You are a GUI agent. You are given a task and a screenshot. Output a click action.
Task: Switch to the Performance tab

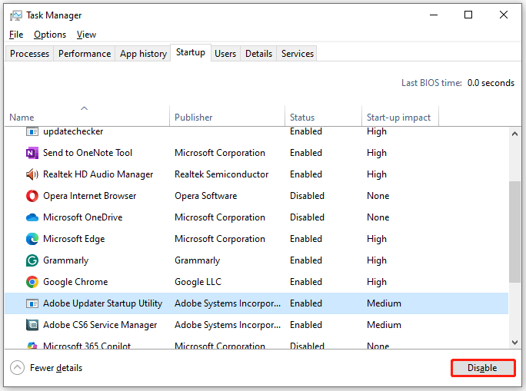[85, 54]
